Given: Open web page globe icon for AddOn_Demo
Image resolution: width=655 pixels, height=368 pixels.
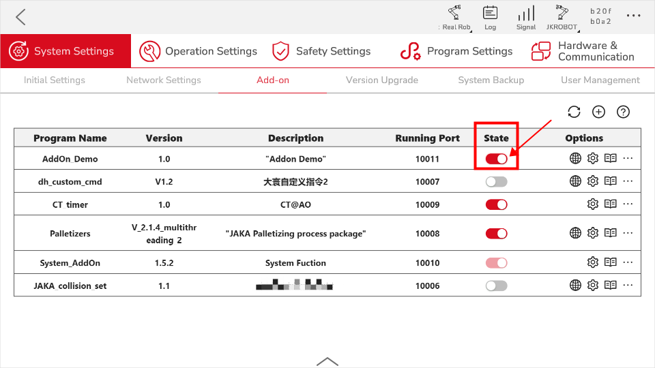Looking at the screenshot, I should tap(575, 159).
